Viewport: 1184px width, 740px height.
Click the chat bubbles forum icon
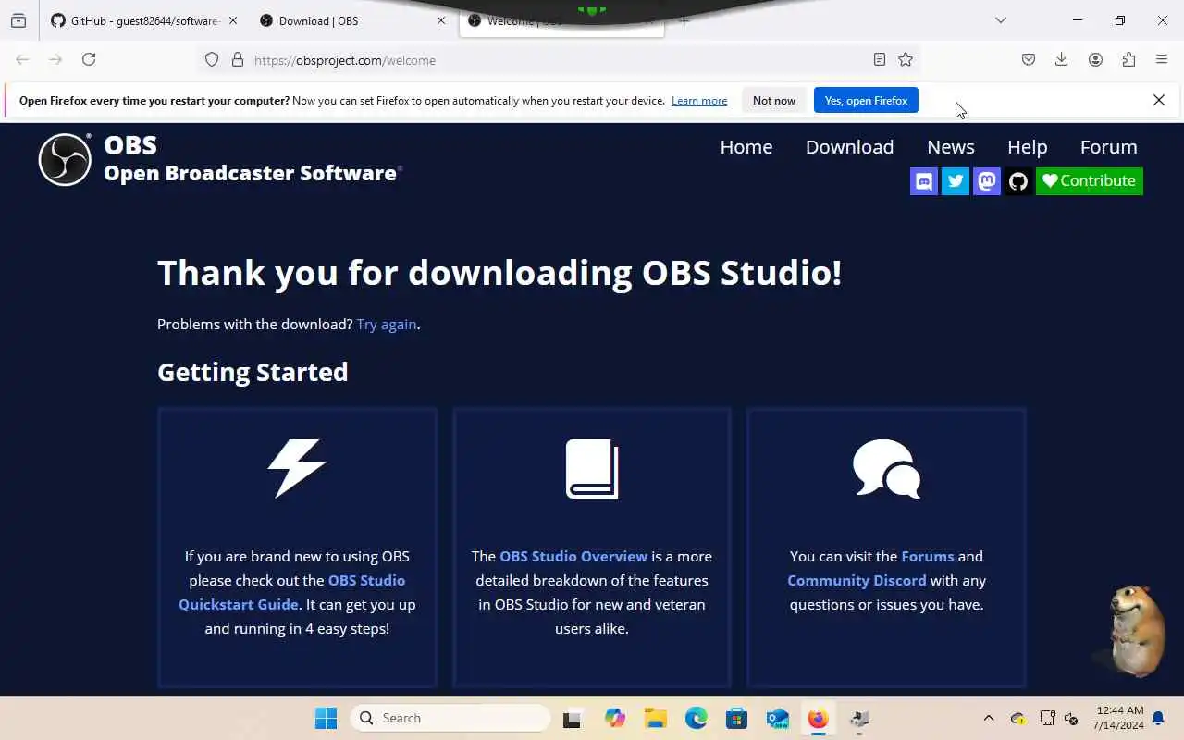pyautogui.click(x=886, y=468)
